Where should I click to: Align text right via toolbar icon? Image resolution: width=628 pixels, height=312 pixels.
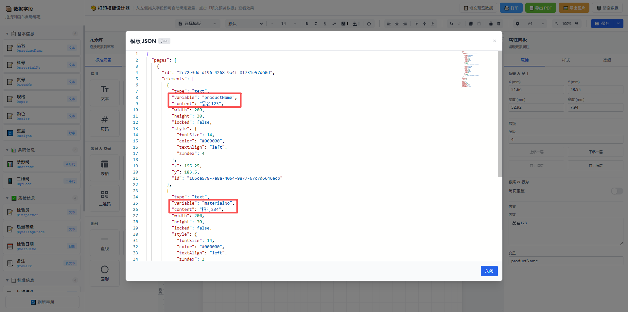405,24
